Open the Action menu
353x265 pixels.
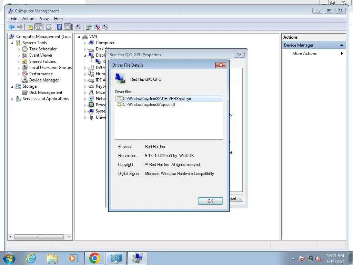28,19
